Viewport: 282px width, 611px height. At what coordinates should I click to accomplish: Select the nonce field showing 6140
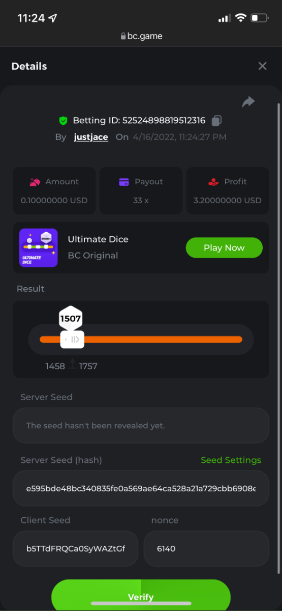coord(206,549)
